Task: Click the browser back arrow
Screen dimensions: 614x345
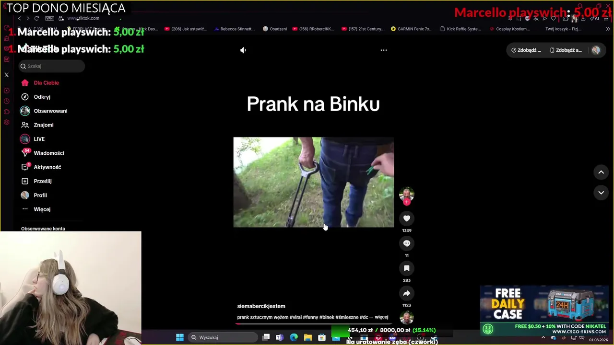Action: click(19, 18)
